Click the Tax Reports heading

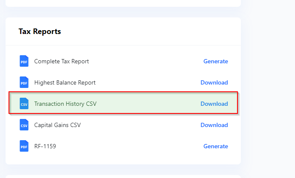tap(40, 31)
